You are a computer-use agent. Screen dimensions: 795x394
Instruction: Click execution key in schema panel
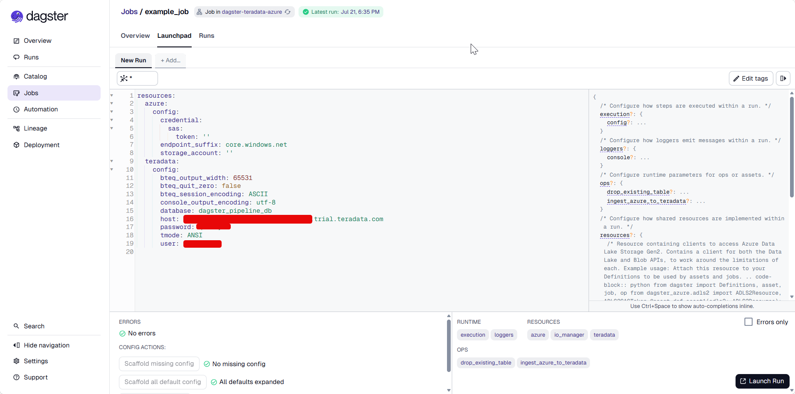[x=615, y=114]
